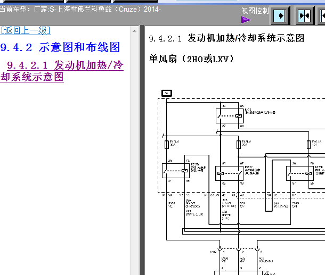325x275 pixels.
Task: Click the 视图控制 label
Action: (255, 11)
